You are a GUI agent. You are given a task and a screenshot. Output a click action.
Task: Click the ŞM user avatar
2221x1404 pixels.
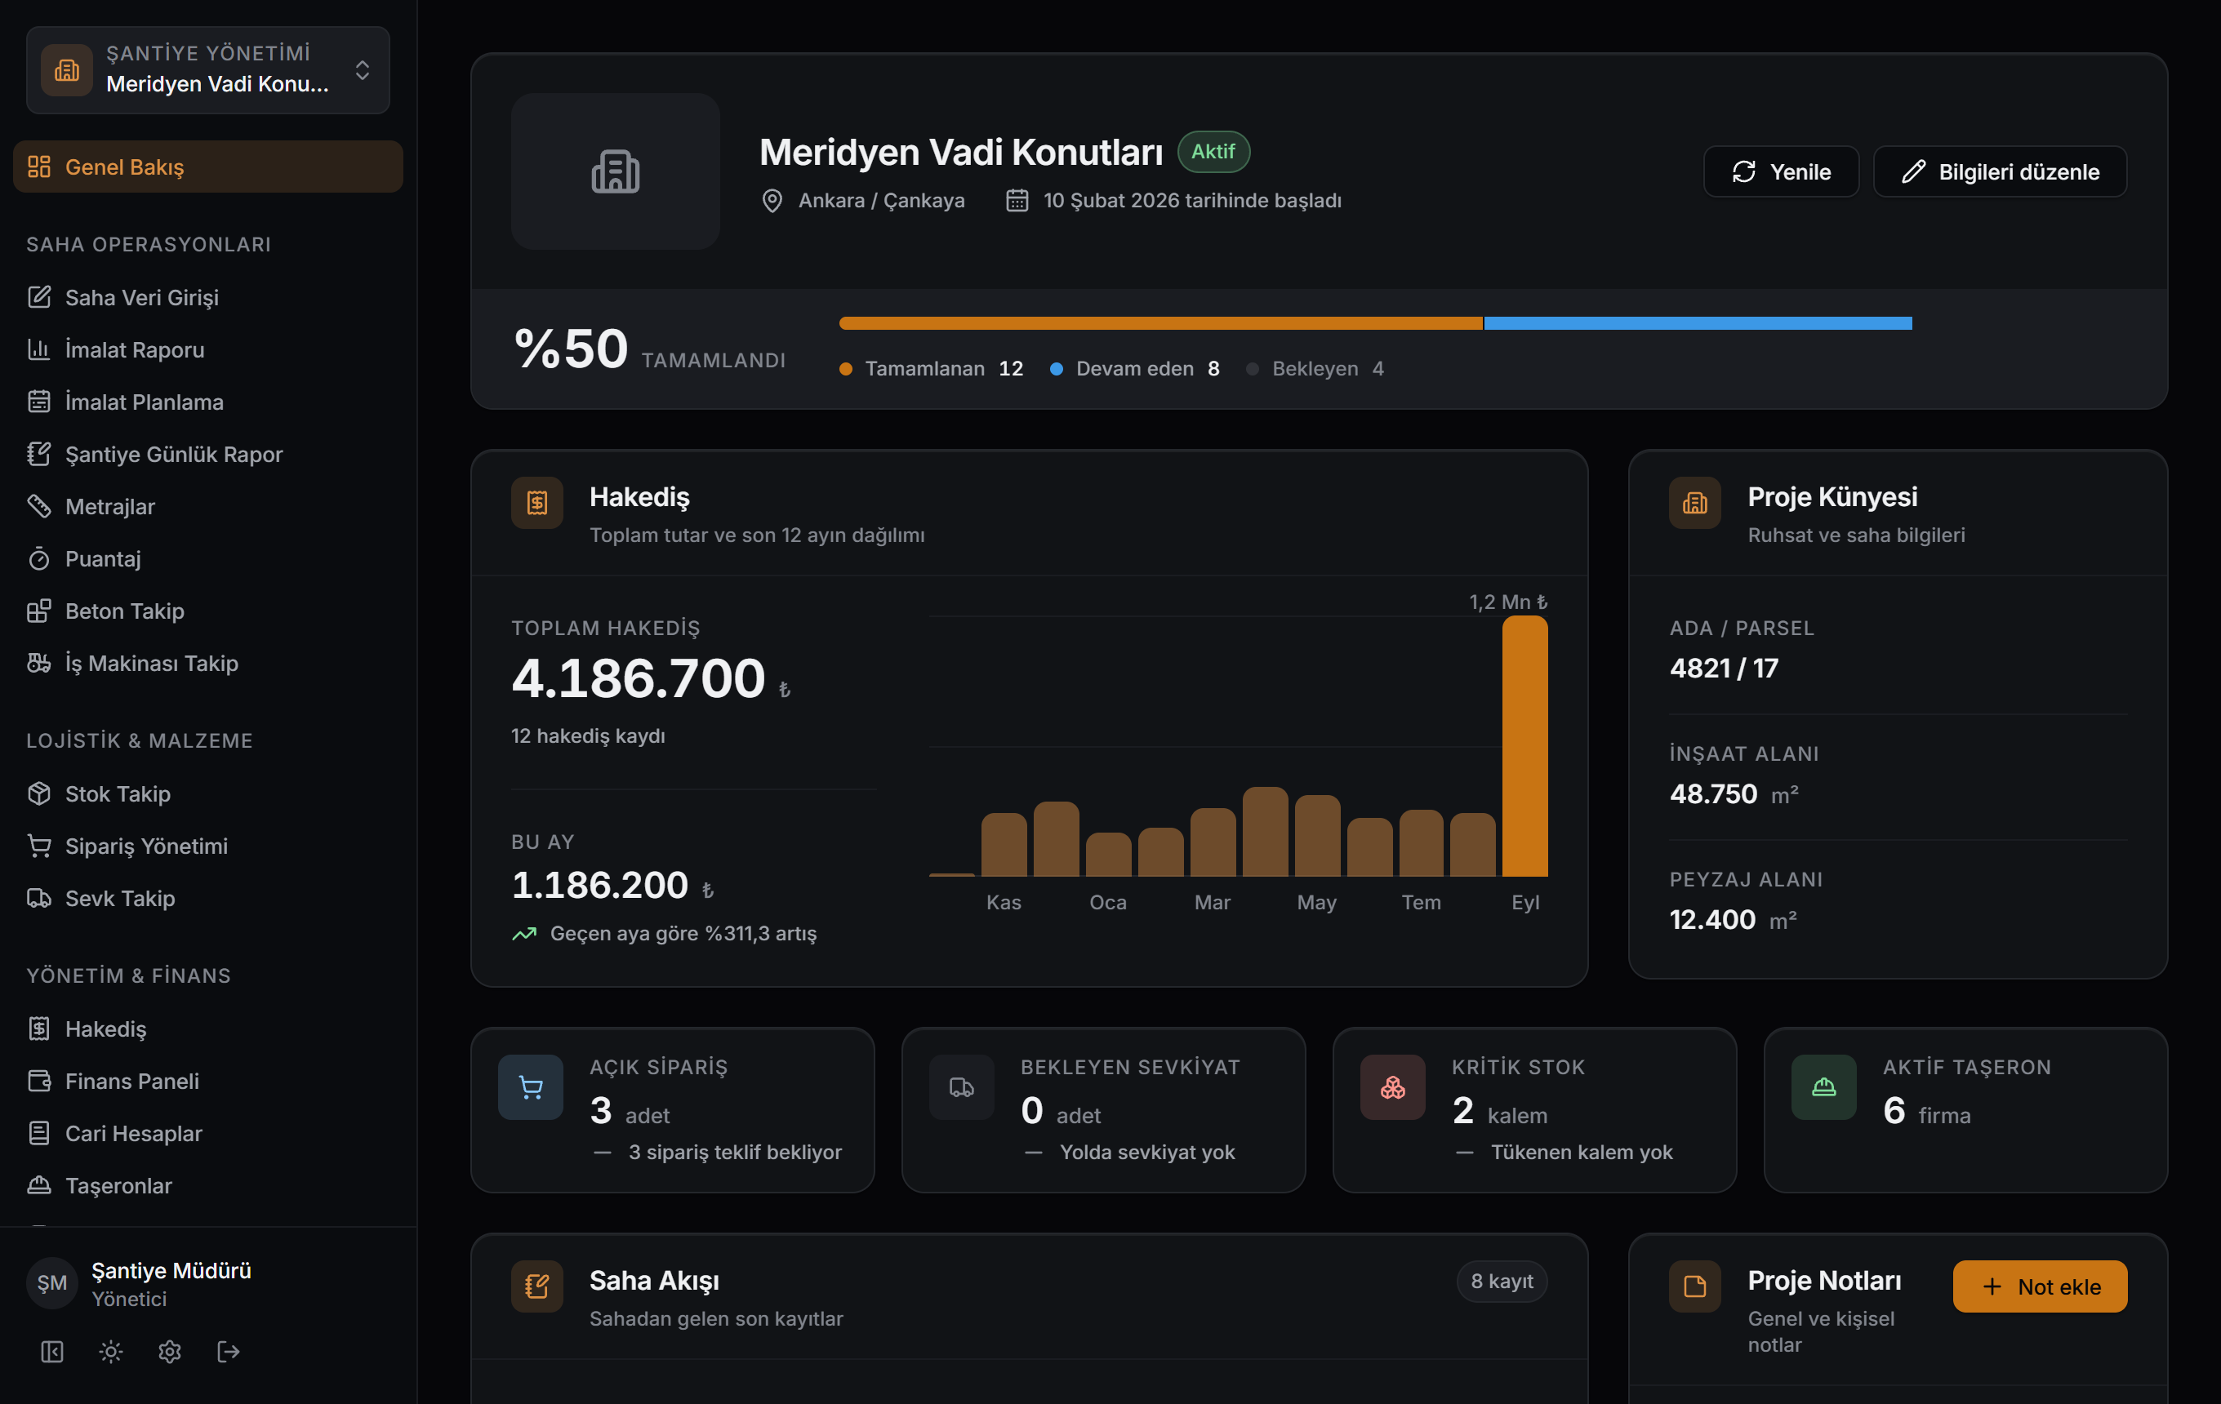[x=51, y=1283]
